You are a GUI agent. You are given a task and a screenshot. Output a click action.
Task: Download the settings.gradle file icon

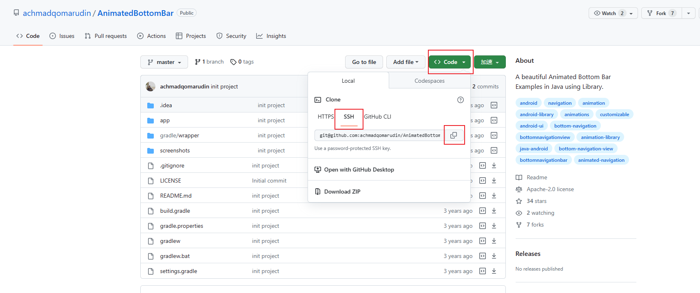point(494,271)
